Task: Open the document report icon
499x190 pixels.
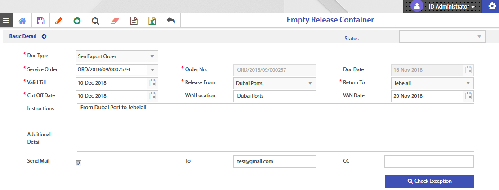Action: pyautogui.click(x=133, y=21)
